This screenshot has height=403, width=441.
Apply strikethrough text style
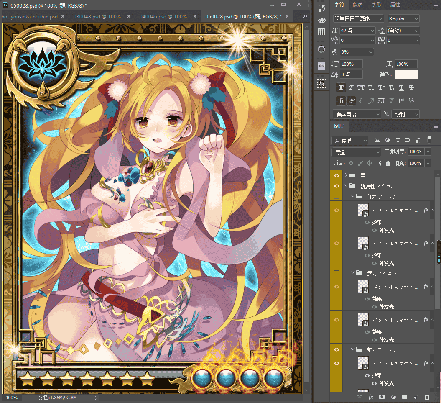[x=411, y=87]
